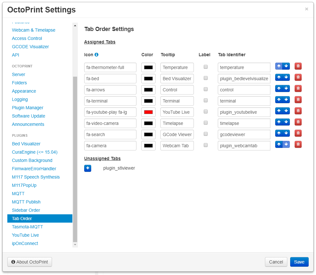Check the Label option for YouTube Live

point(206,111)
